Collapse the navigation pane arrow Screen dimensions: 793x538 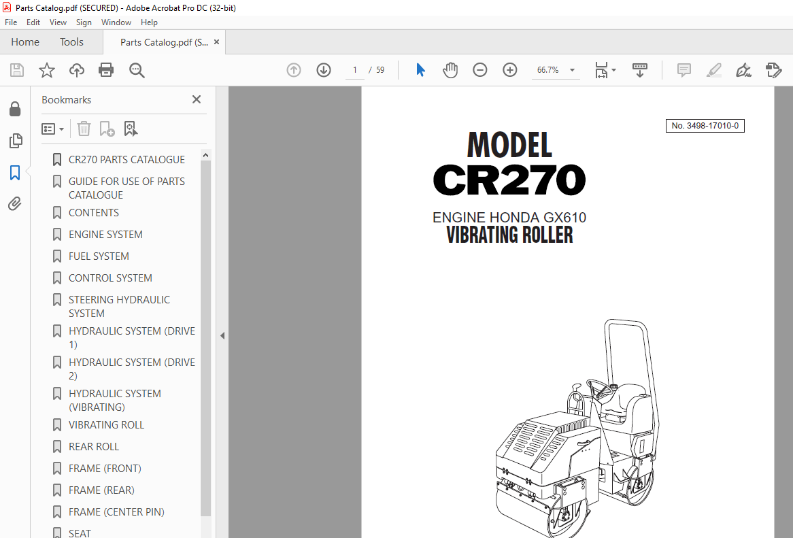pyautogui.click(x=222, y=335)
